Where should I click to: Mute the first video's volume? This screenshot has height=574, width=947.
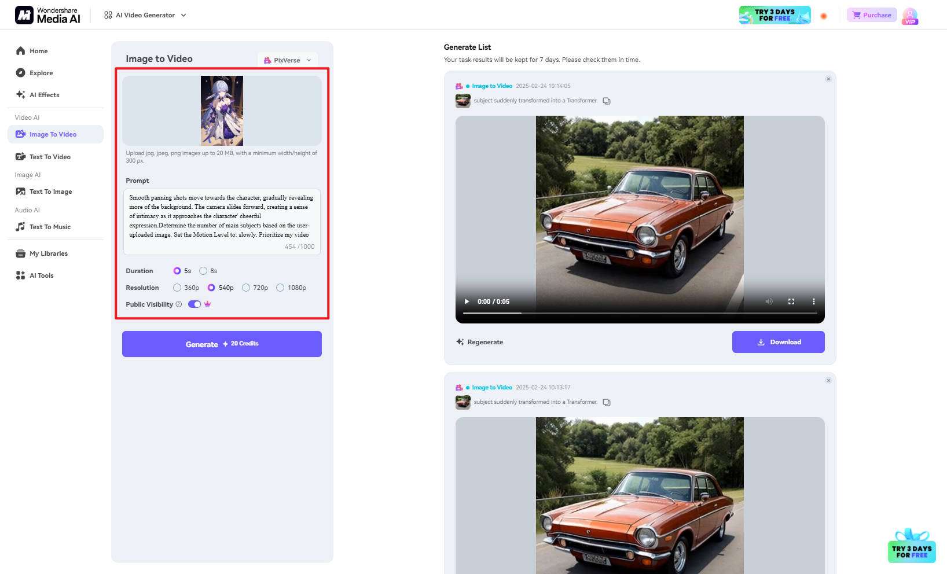(769, 301)
